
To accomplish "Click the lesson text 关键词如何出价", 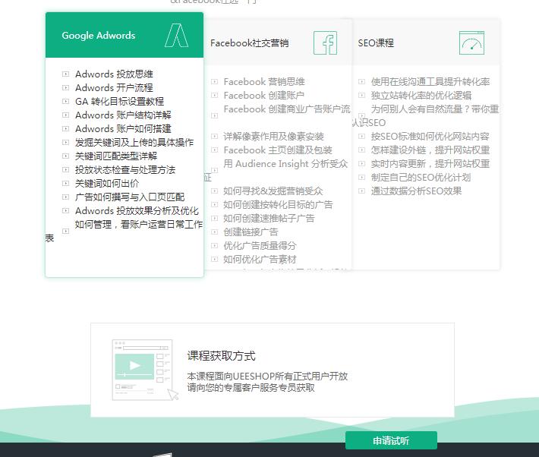I will pos(107,183).
